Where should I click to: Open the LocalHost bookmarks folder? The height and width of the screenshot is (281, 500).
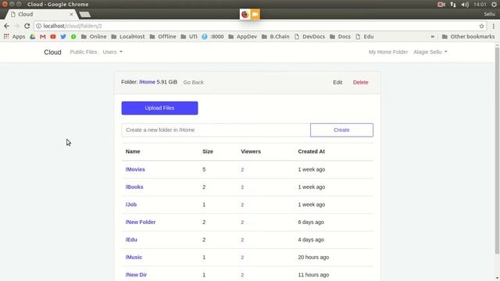(x=128, y=37)
